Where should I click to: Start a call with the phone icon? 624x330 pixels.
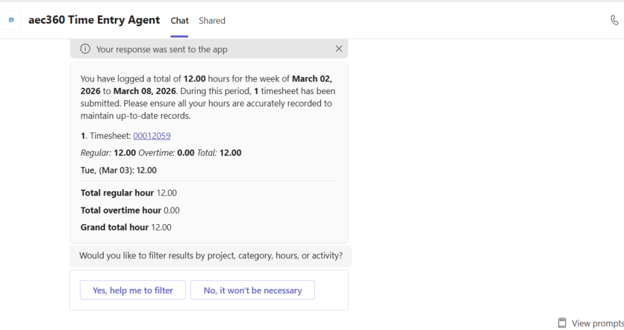[614, 20]
